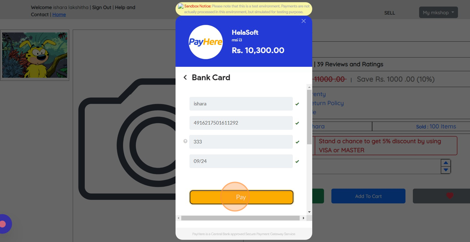Click the red heart wishlist icon
The image size is (470, 242).
[x=449, y=196]
